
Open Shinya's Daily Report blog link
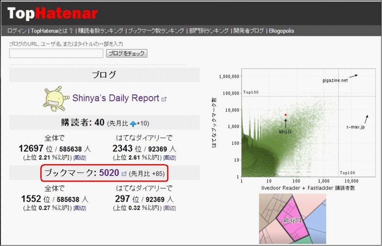pyautogui.click(x=116, y=98)
